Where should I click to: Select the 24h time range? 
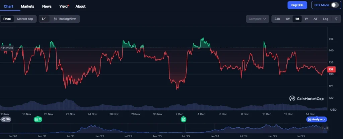pos(277,19)
